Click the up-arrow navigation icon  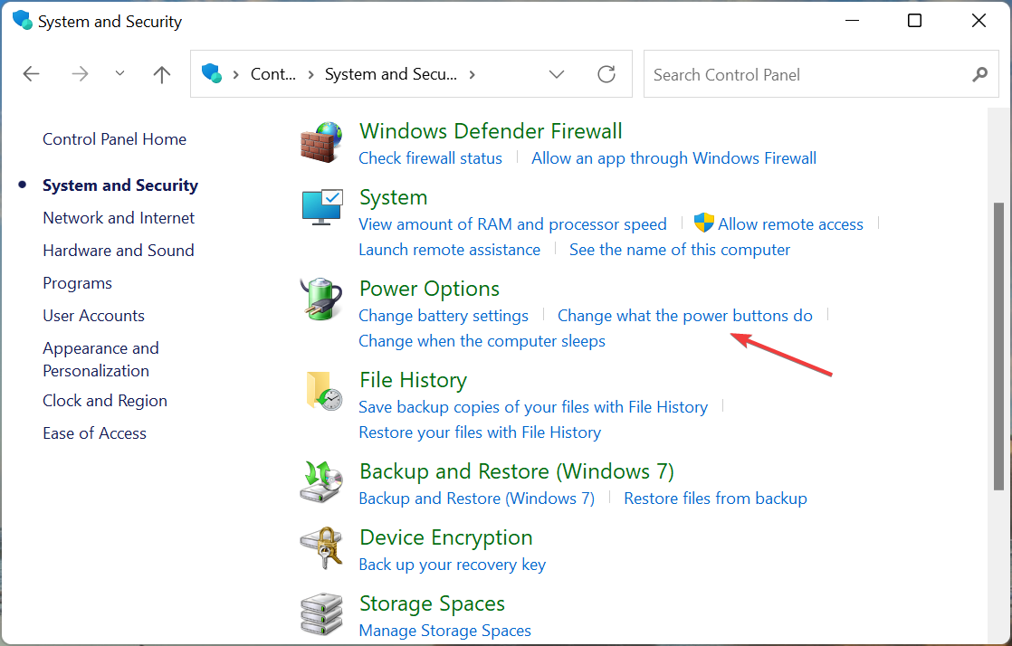point(161,74)
